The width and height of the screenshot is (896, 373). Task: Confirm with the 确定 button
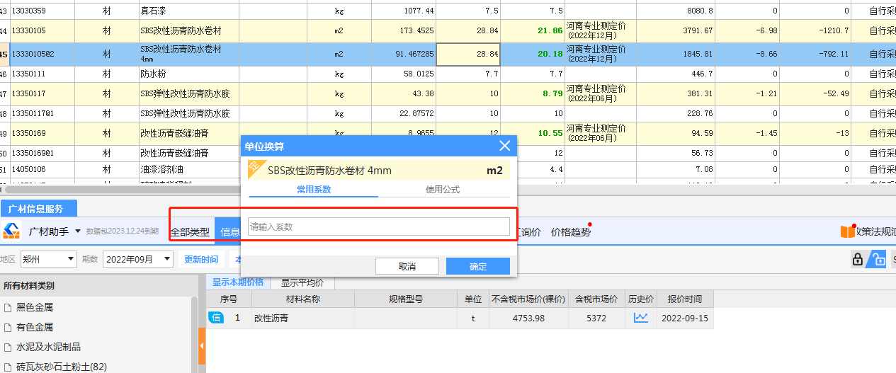tap(477, 266)
